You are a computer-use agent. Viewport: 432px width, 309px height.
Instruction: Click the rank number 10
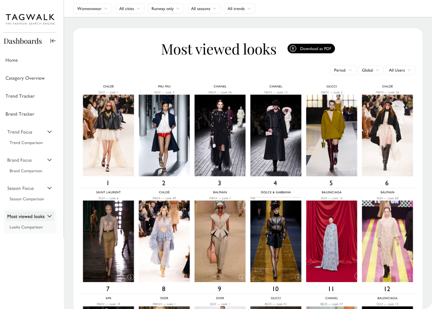tap(275, 289)
